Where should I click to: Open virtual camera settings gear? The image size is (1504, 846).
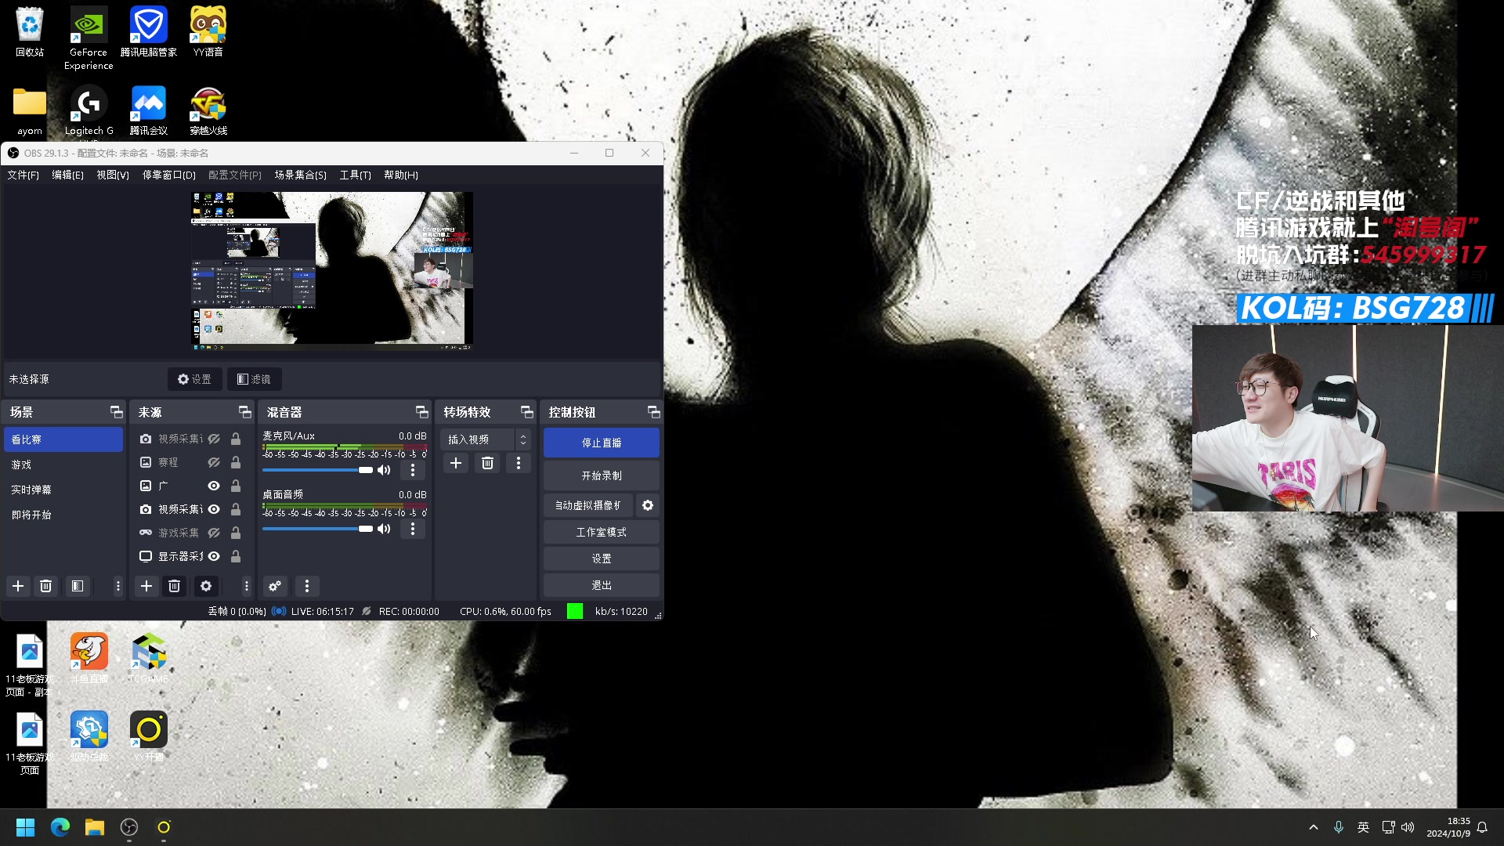(x=648, y=505)
